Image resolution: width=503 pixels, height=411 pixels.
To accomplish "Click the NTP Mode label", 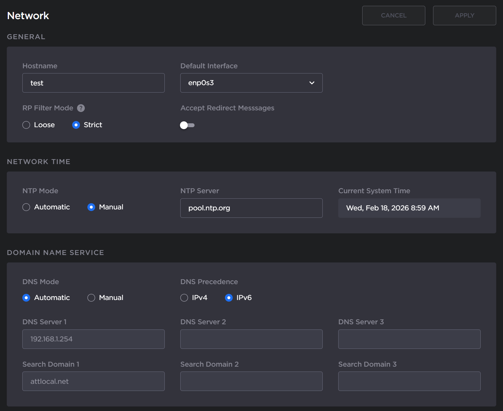I will 40,191.
